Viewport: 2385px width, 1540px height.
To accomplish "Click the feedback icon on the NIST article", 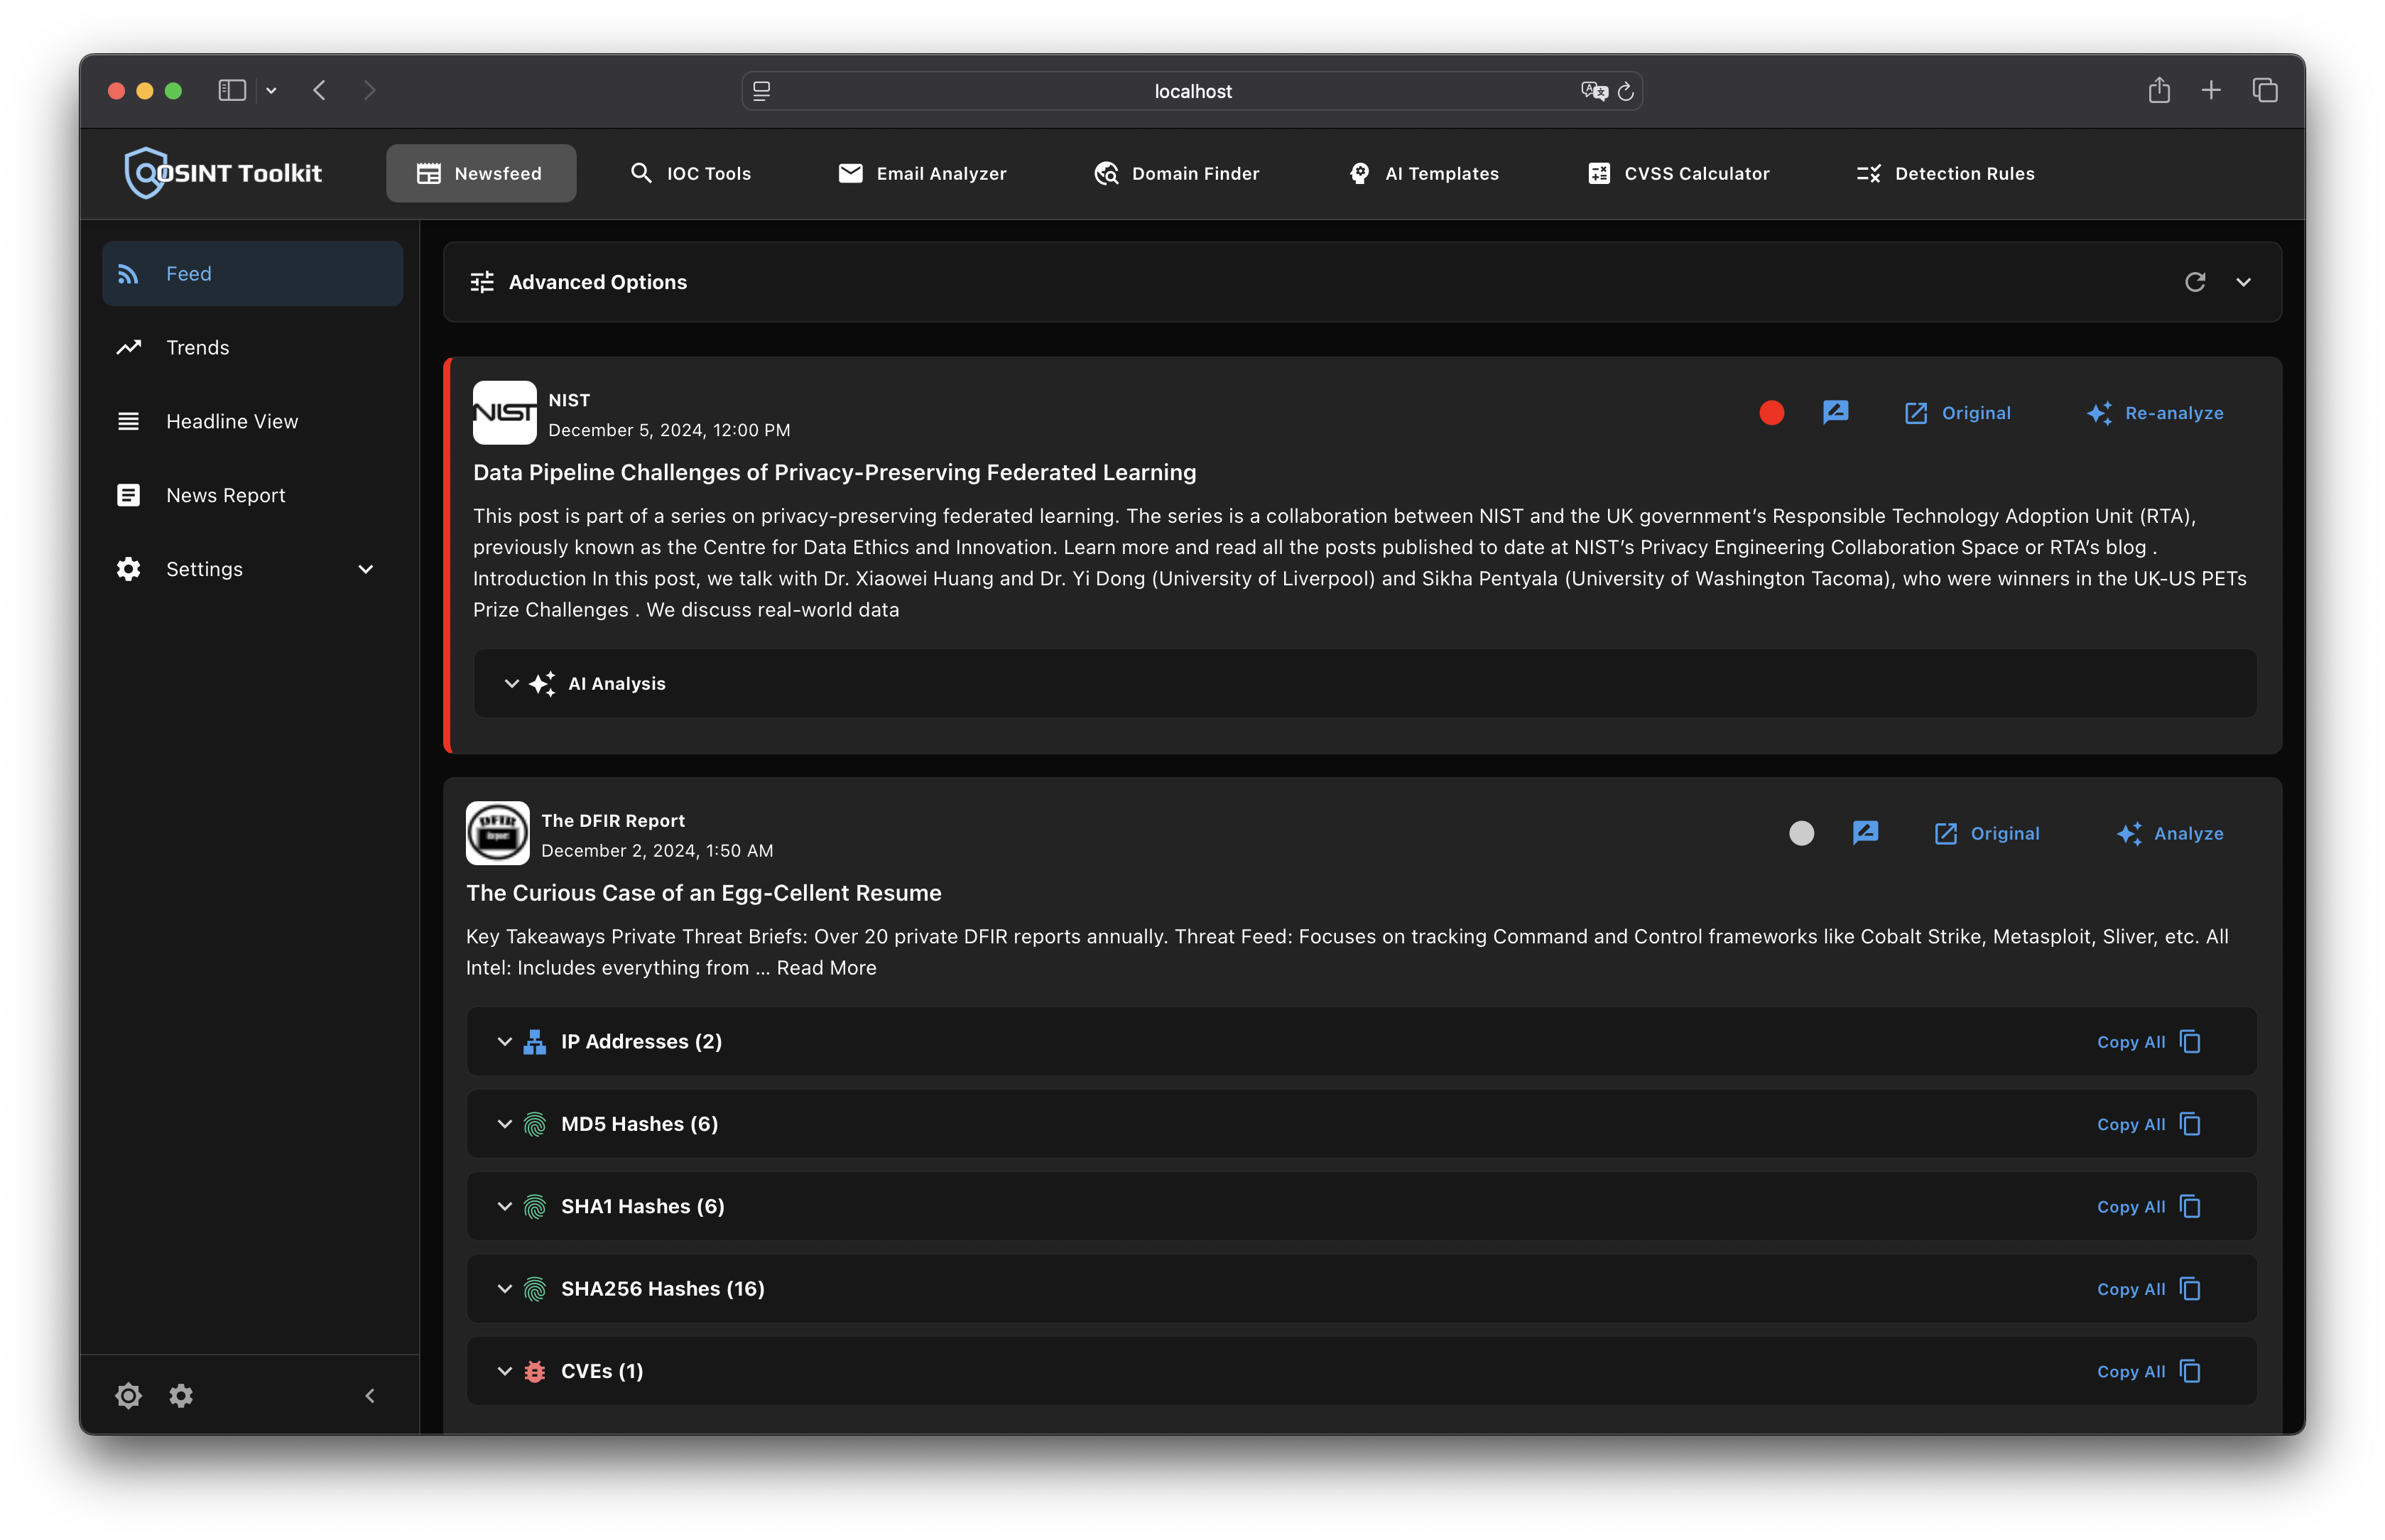I will coord(1836,412).
